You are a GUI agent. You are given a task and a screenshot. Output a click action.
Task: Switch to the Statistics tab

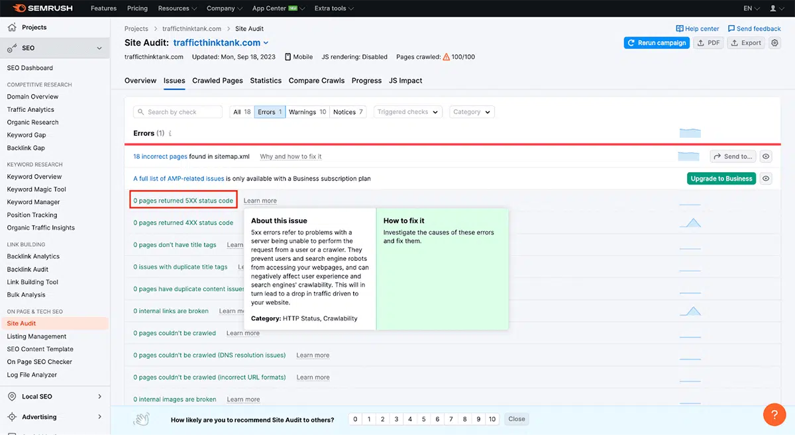click(x=266, y=81)
